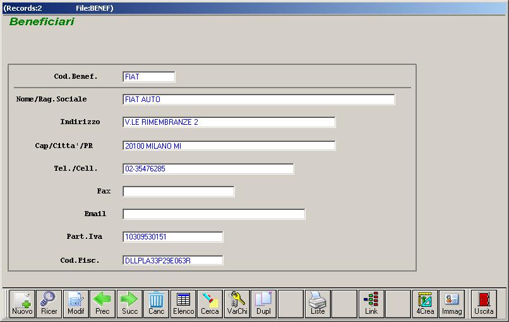Go to previous record with Prec arrow
The height and width of the screenshot is (322, 509).
coord(102,304)
